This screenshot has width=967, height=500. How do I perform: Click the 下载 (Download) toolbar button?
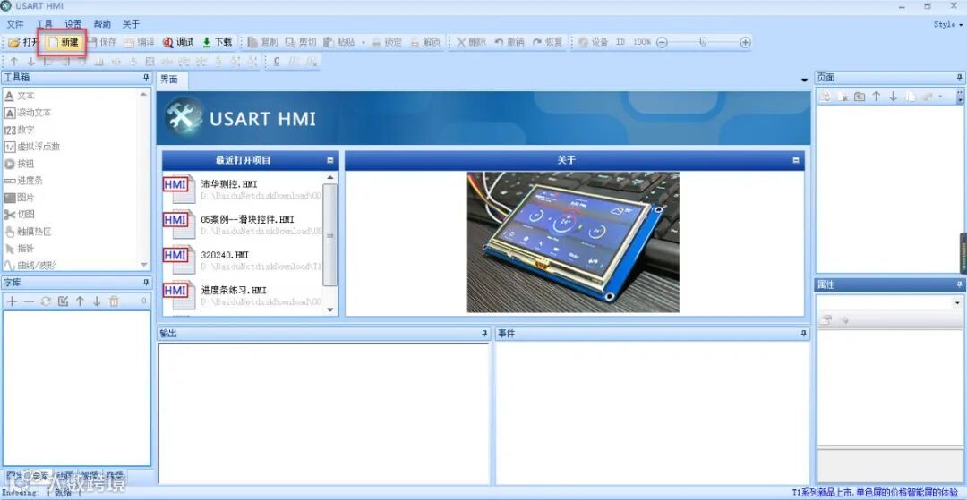tap(217, 43)
